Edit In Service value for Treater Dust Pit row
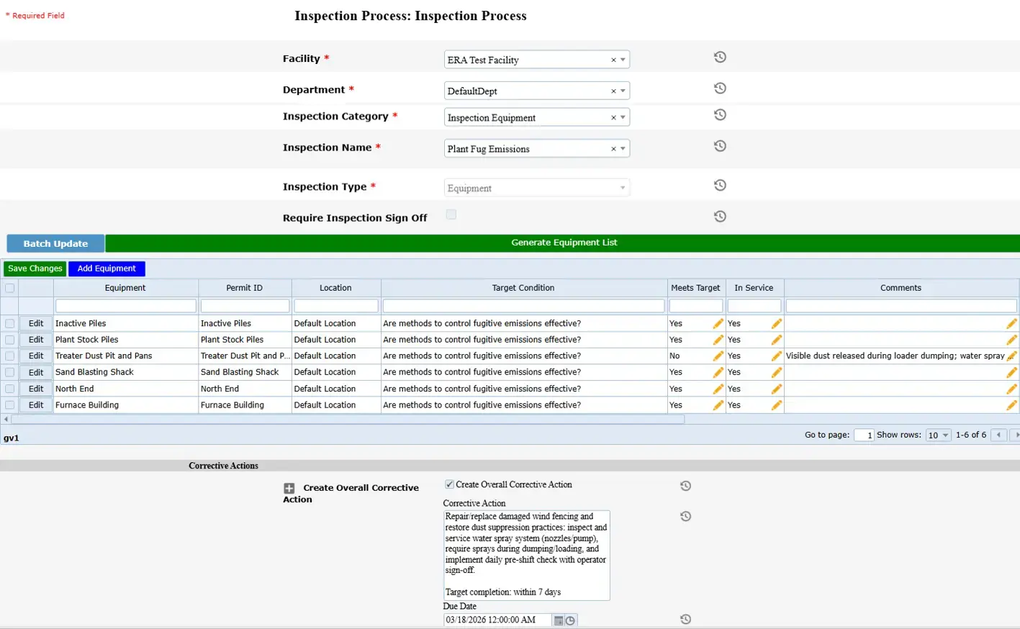 776,356
